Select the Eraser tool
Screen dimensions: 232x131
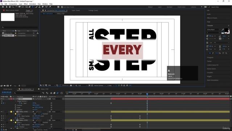43,7
